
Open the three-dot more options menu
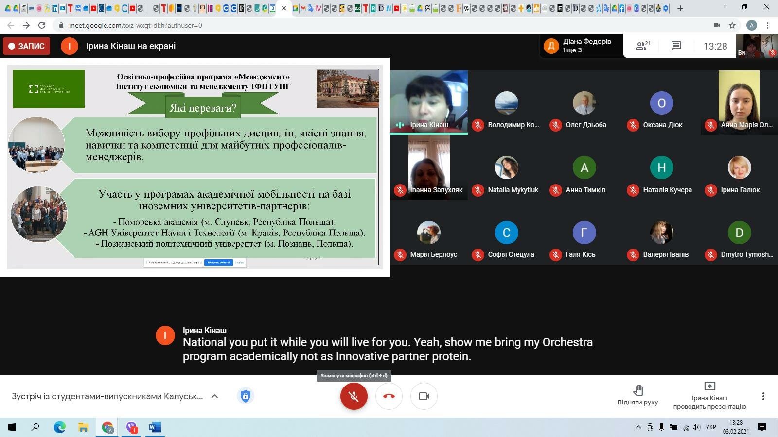[x=763, y=396]
